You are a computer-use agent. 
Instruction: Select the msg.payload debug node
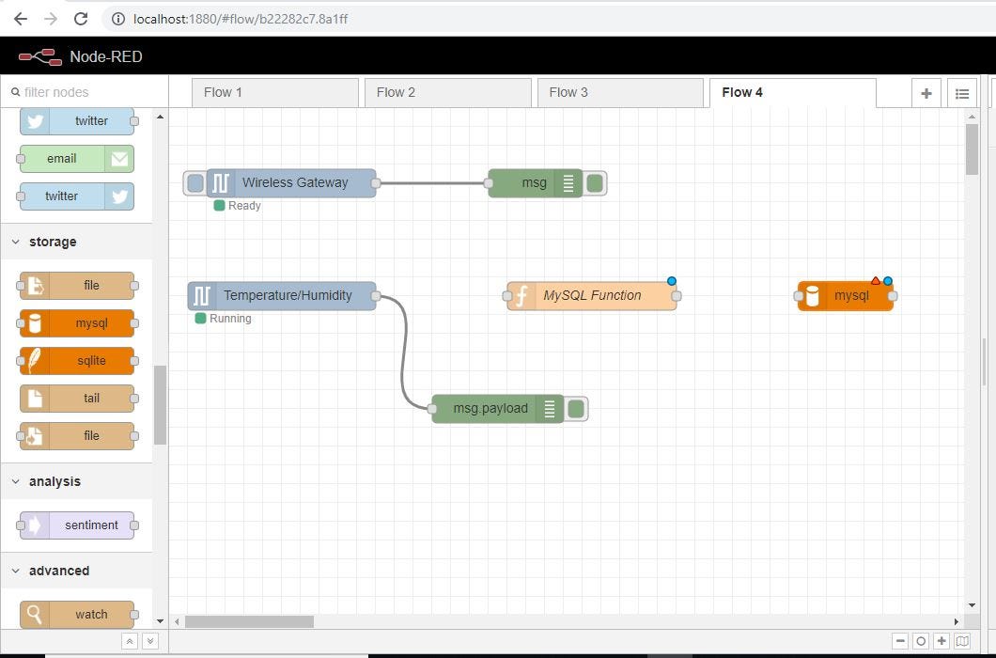pos(497,408)
